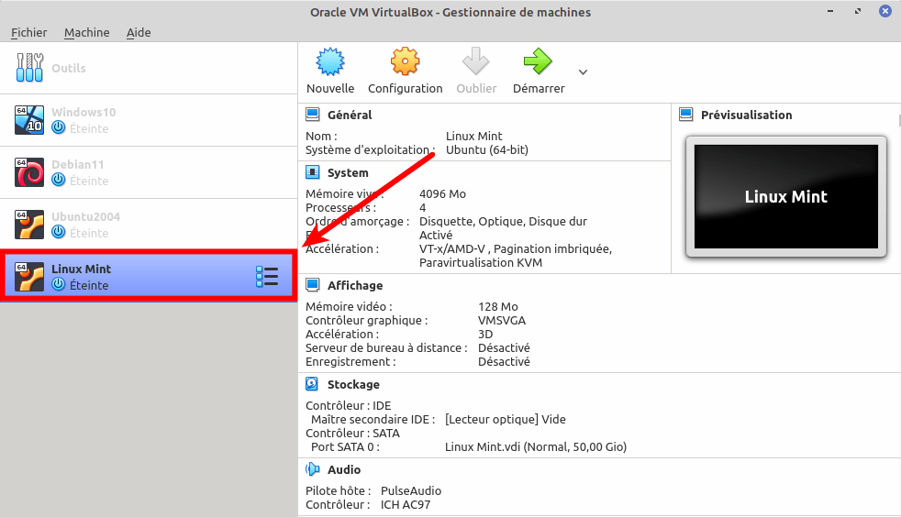Select the Debian11 machine name
The width and height of the screenshot is (901, 517).
click(78, 164)
